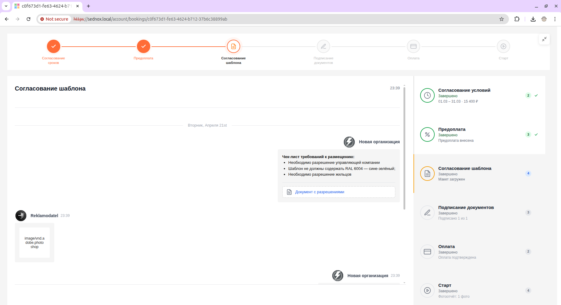
Task: Click the lower 'Новая организация' avatar with 23:39
Action: [x=338, y=276]
